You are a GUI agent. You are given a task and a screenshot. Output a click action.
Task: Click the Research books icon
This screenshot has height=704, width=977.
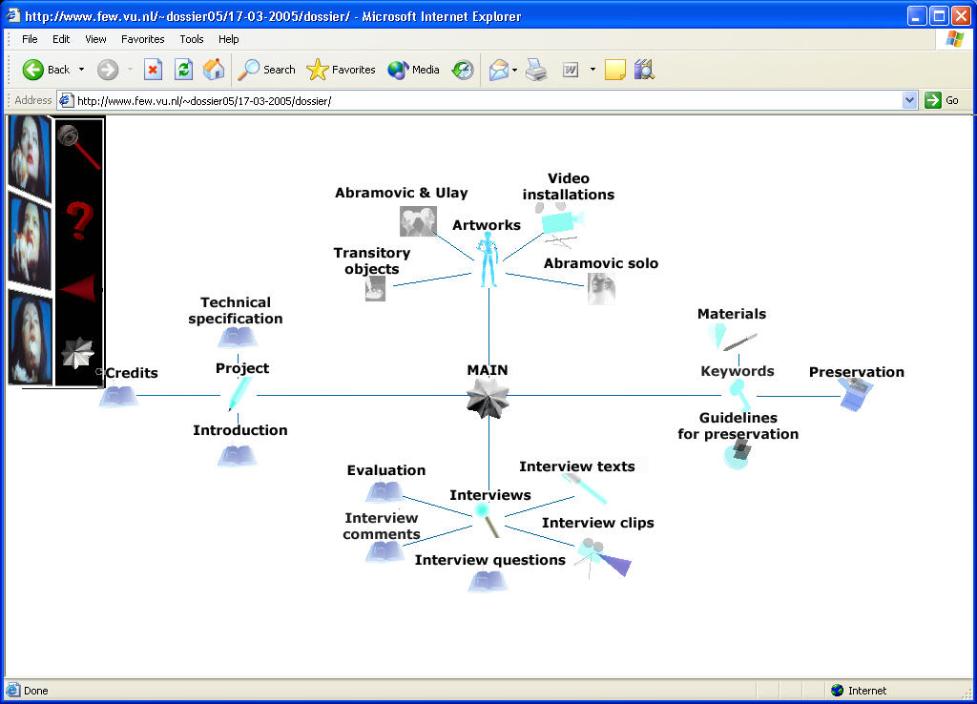point(644,70)
